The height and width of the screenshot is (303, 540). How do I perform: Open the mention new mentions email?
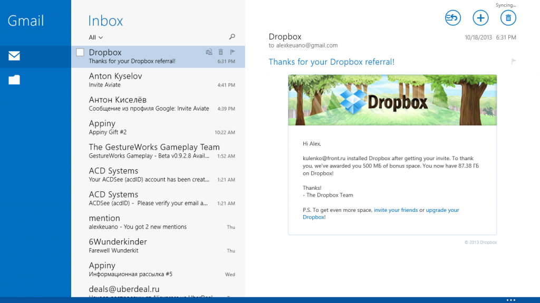tap(158, 222)
